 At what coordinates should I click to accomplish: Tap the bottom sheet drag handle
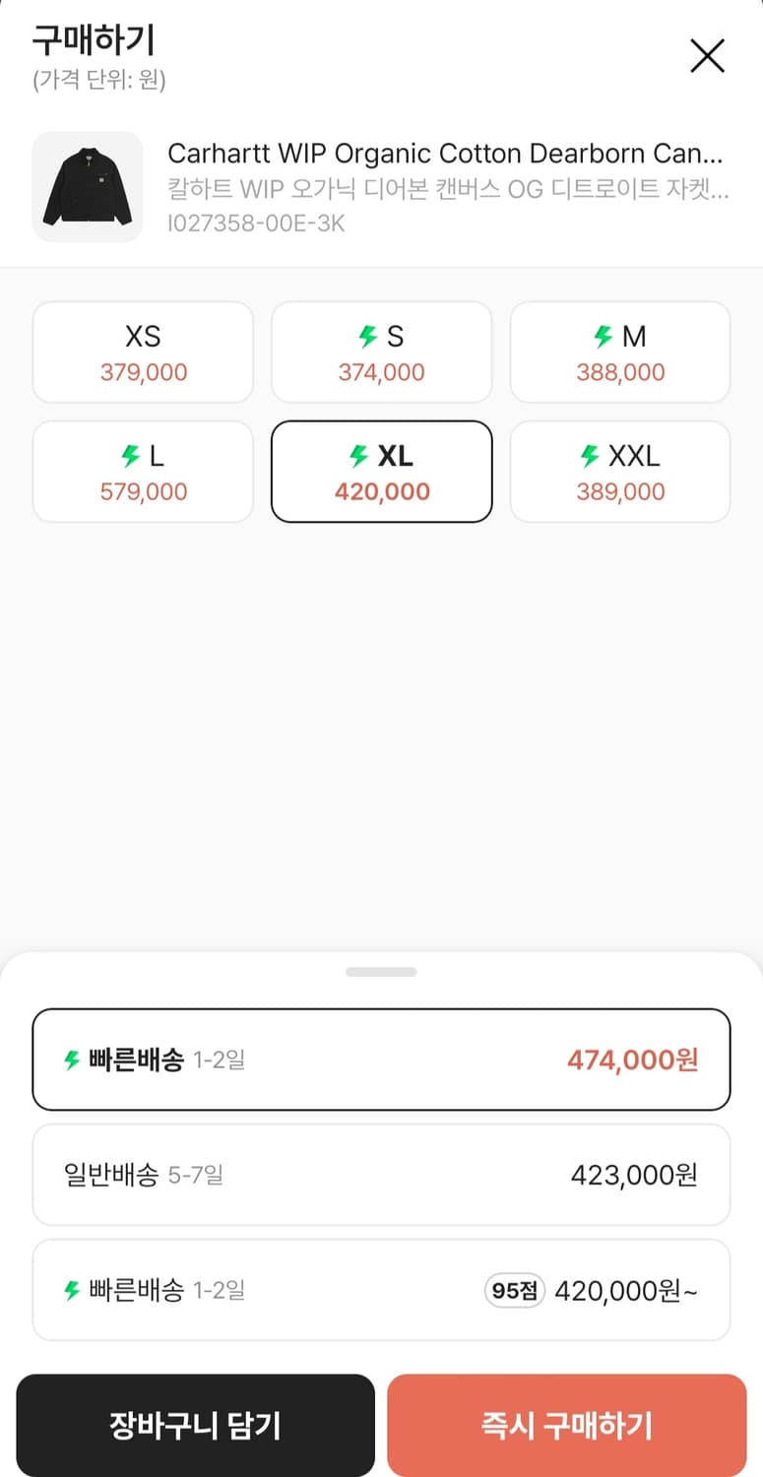381,972
